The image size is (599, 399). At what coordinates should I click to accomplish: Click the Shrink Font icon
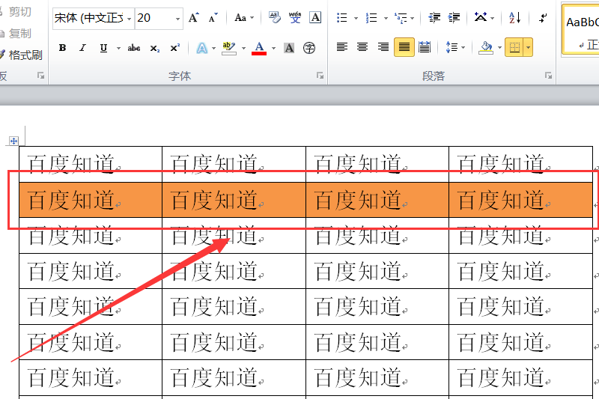[213, 17]
